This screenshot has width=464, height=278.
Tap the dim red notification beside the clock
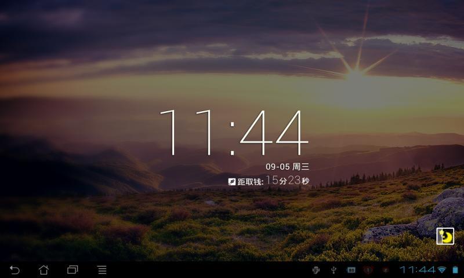385,270
